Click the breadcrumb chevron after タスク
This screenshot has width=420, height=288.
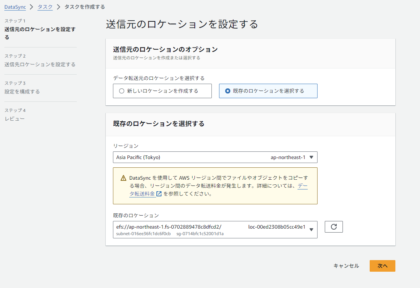(x=58, y=7)
